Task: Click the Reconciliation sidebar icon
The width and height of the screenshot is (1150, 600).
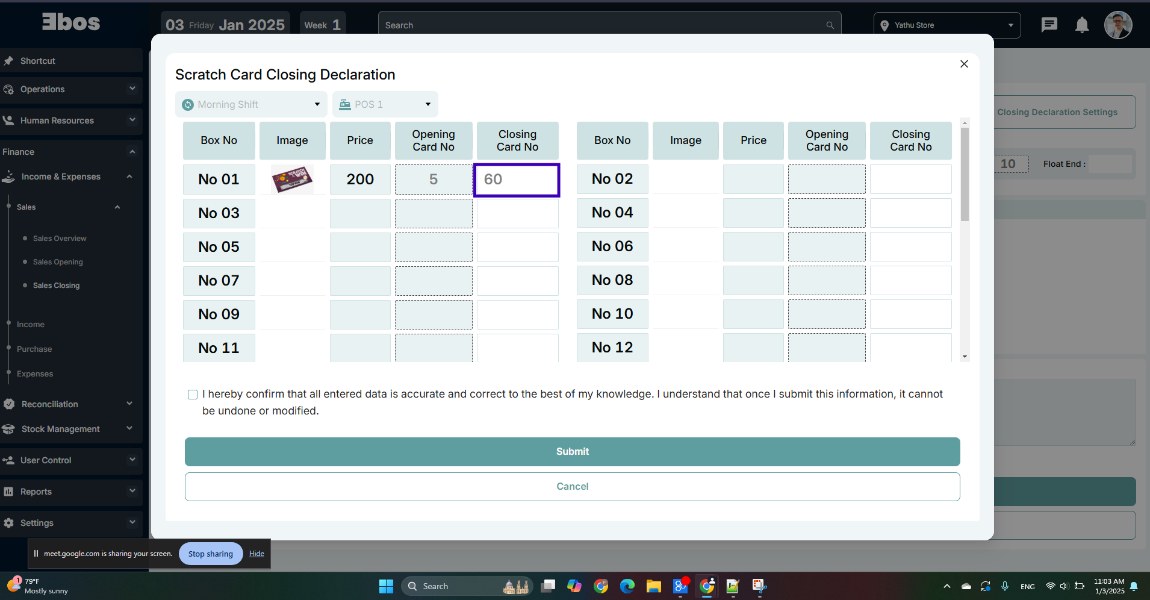Action: pyautogui.click(x=8, y=404)
